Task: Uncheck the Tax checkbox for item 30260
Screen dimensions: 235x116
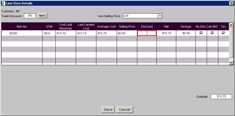Action: click(x=223, y=33)
